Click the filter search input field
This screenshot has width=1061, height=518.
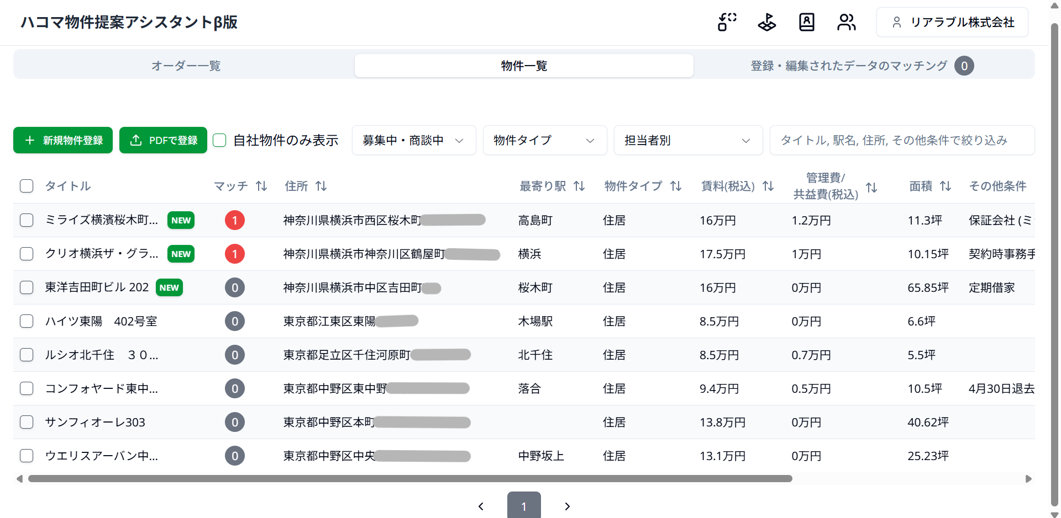click(901, 140)
